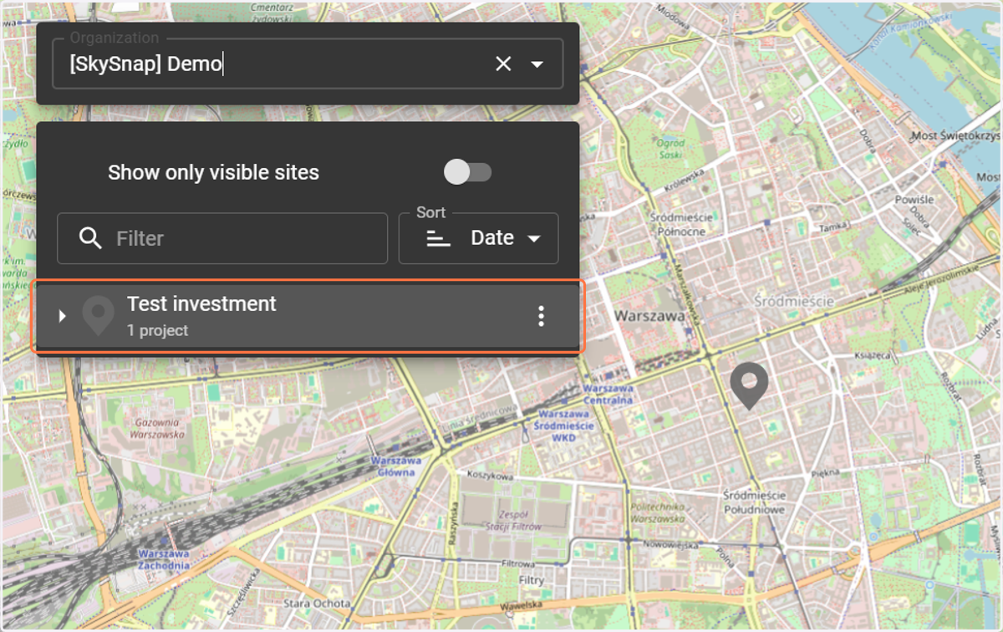Click the magnifying glass search icon
The width and height of the screenshot is (1003, 632).
coord(90,238)
